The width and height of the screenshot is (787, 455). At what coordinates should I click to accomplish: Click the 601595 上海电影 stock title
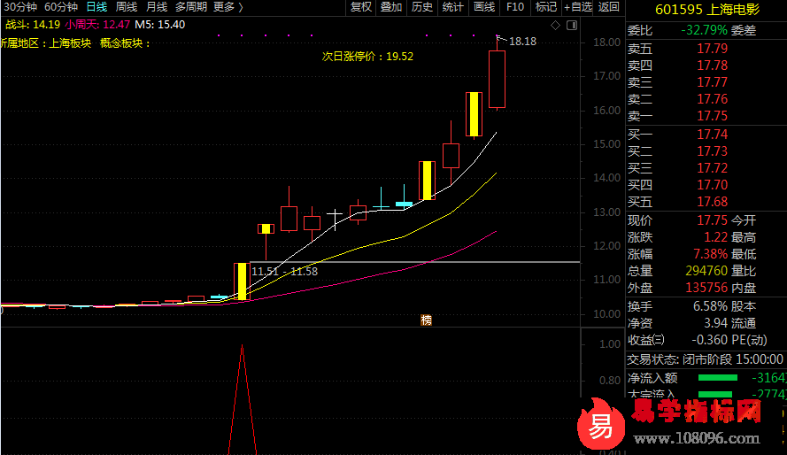point(706,11)
